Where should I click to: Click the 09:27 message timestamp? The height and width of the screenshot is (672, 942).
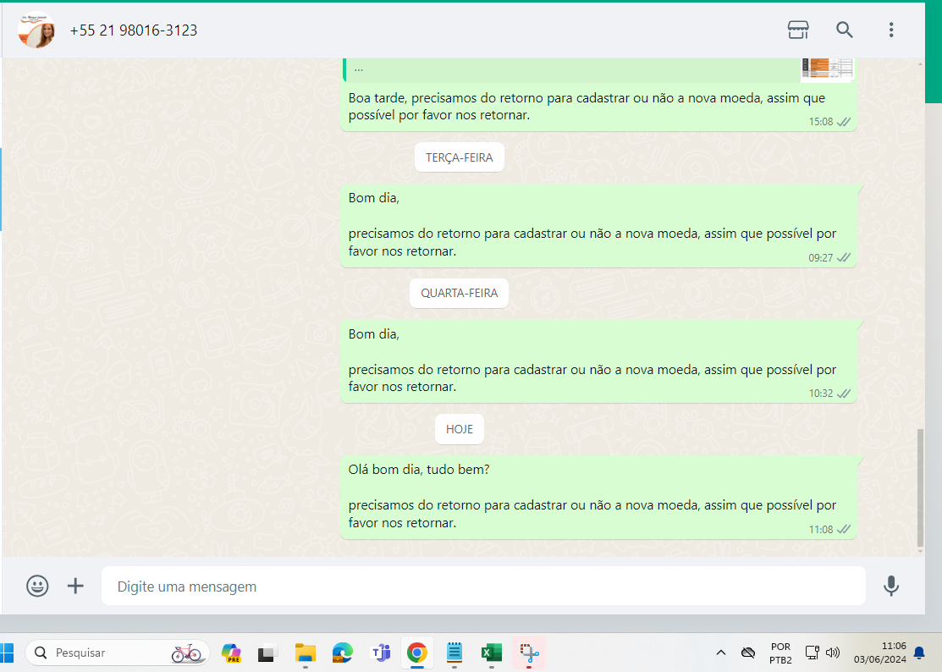coord(821,257)
